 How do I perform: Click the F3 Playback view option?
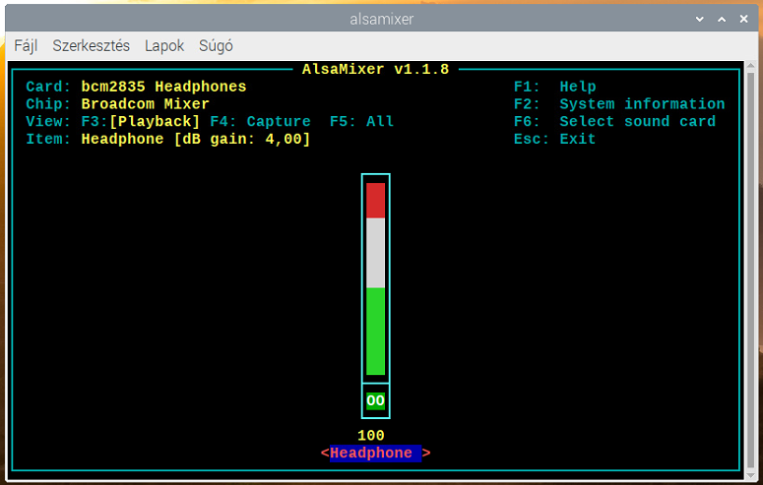(141, 121)
